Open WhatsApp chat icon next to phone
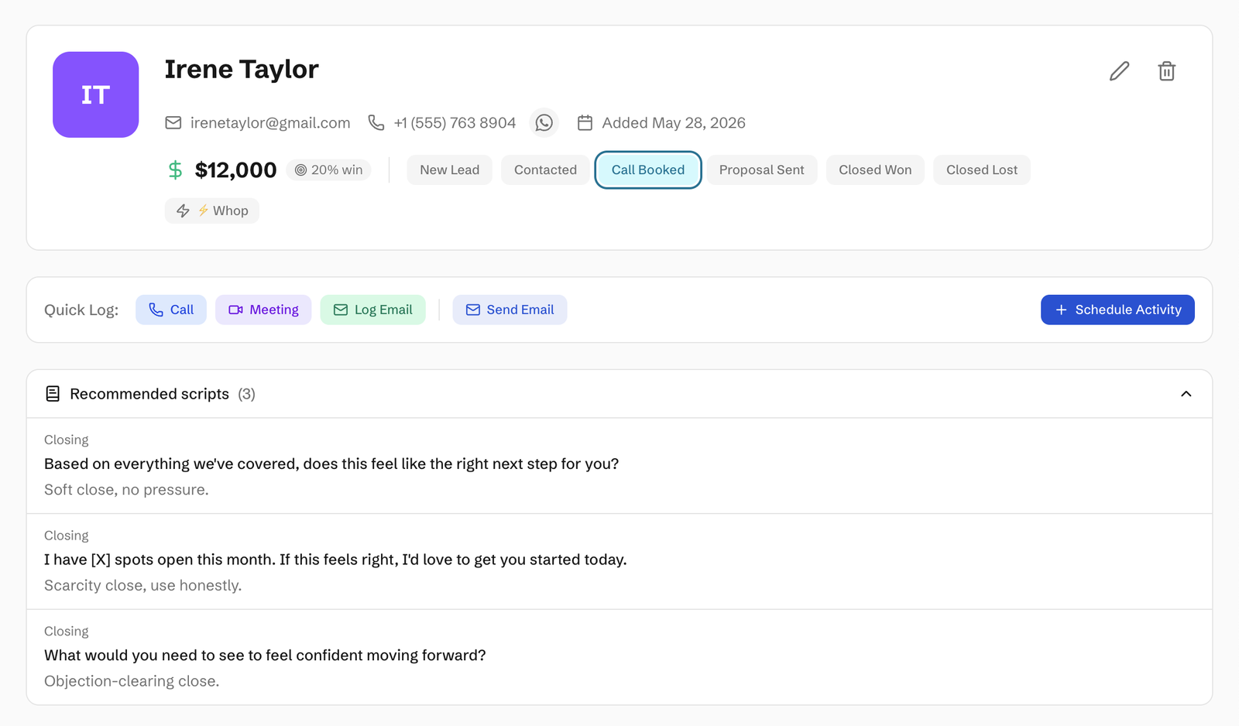Screen dimensions: 1239x726 tap(544, 123)
